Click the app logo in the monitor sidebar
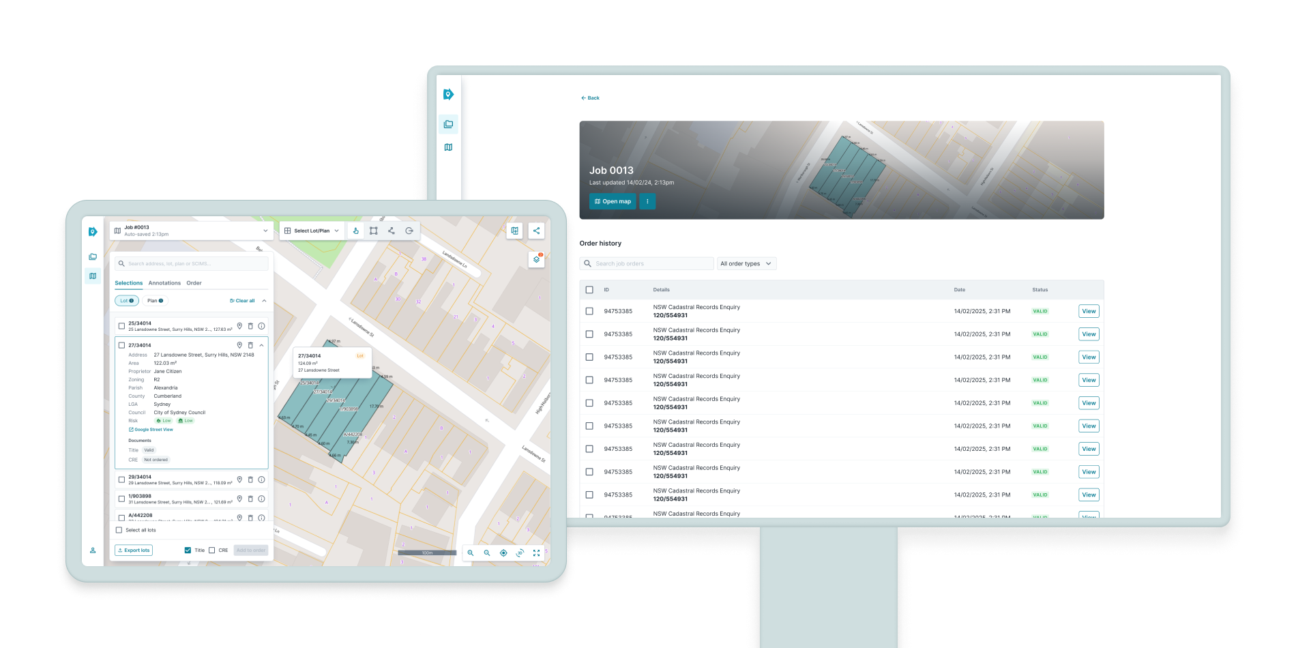The width and height of the screenshot is (1296, 648). tap(448, 94)
